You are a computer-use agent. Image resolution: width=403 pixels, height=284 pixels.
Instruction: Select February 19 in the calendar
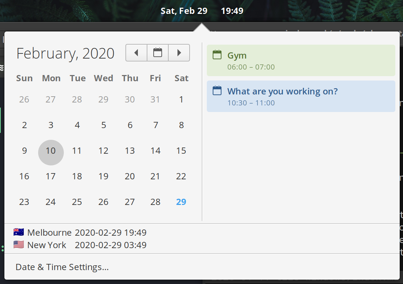click(x=103, y=176)
